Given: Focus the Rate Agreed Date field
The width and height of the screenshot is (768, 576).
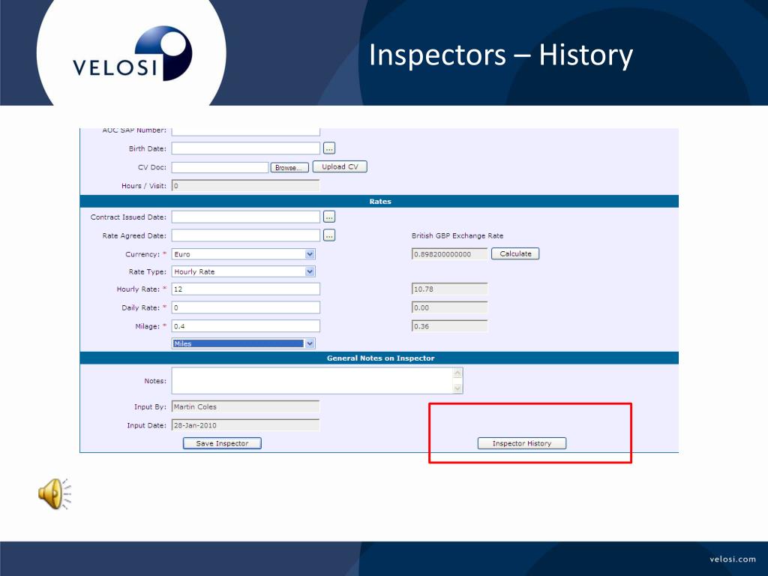Looking at the screenshot, I should click(x=246, y=235).
